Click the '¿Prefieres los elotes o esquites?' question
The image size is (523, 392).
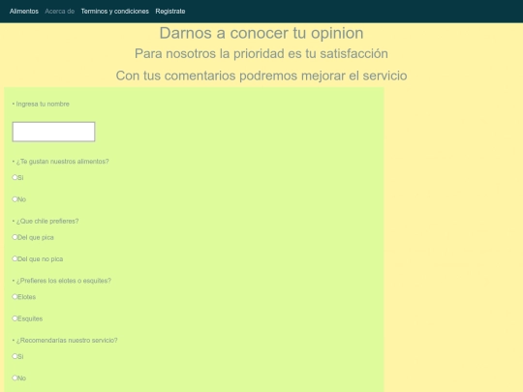[63, 281]
